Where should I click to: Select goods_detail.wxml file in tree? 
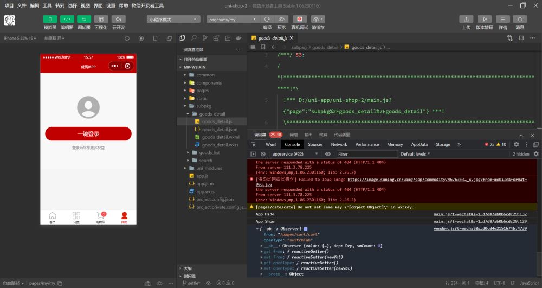[221, 137]
